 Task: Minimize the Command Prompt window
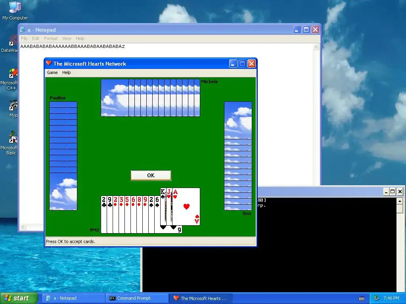386,192
